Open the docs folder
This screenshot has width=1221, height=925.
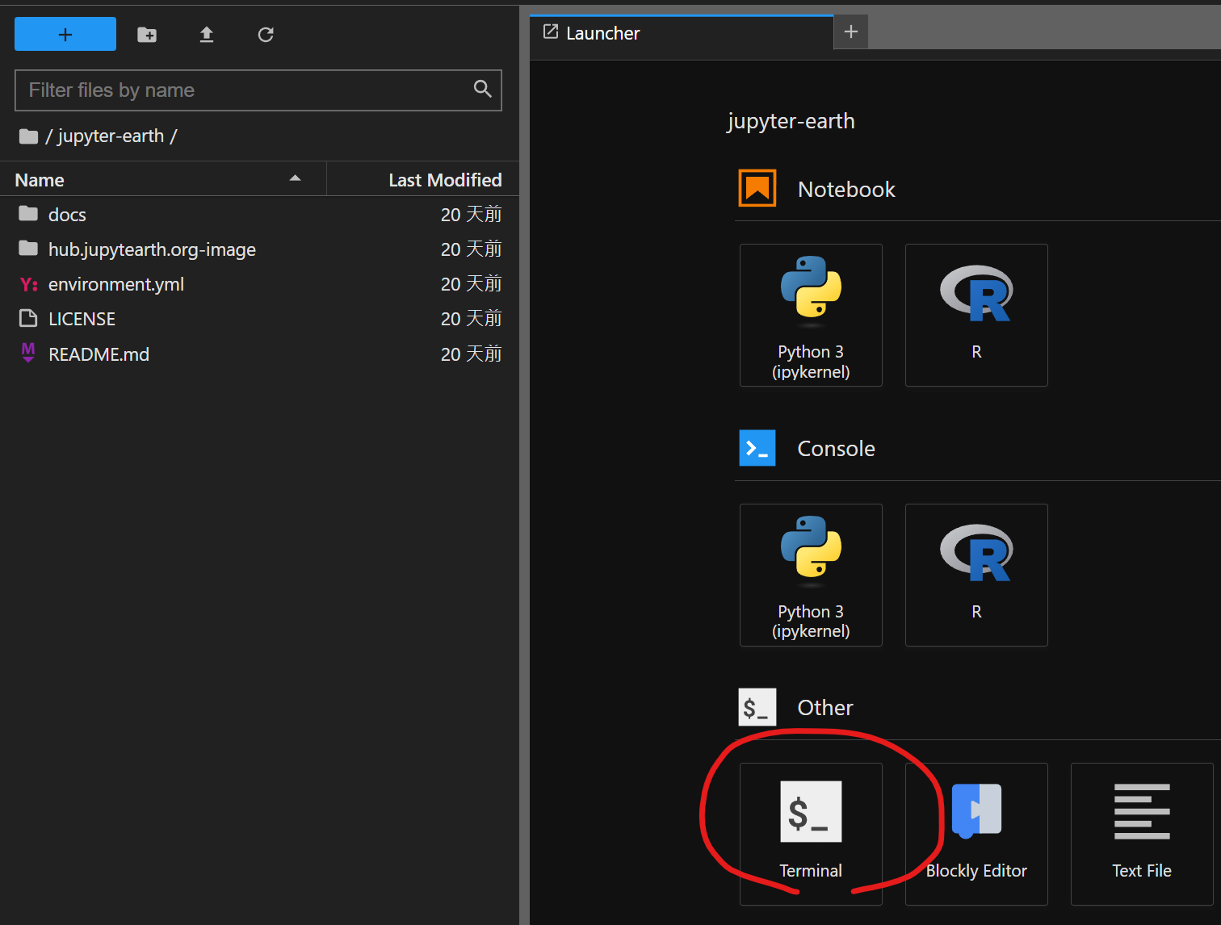point(67,215)
